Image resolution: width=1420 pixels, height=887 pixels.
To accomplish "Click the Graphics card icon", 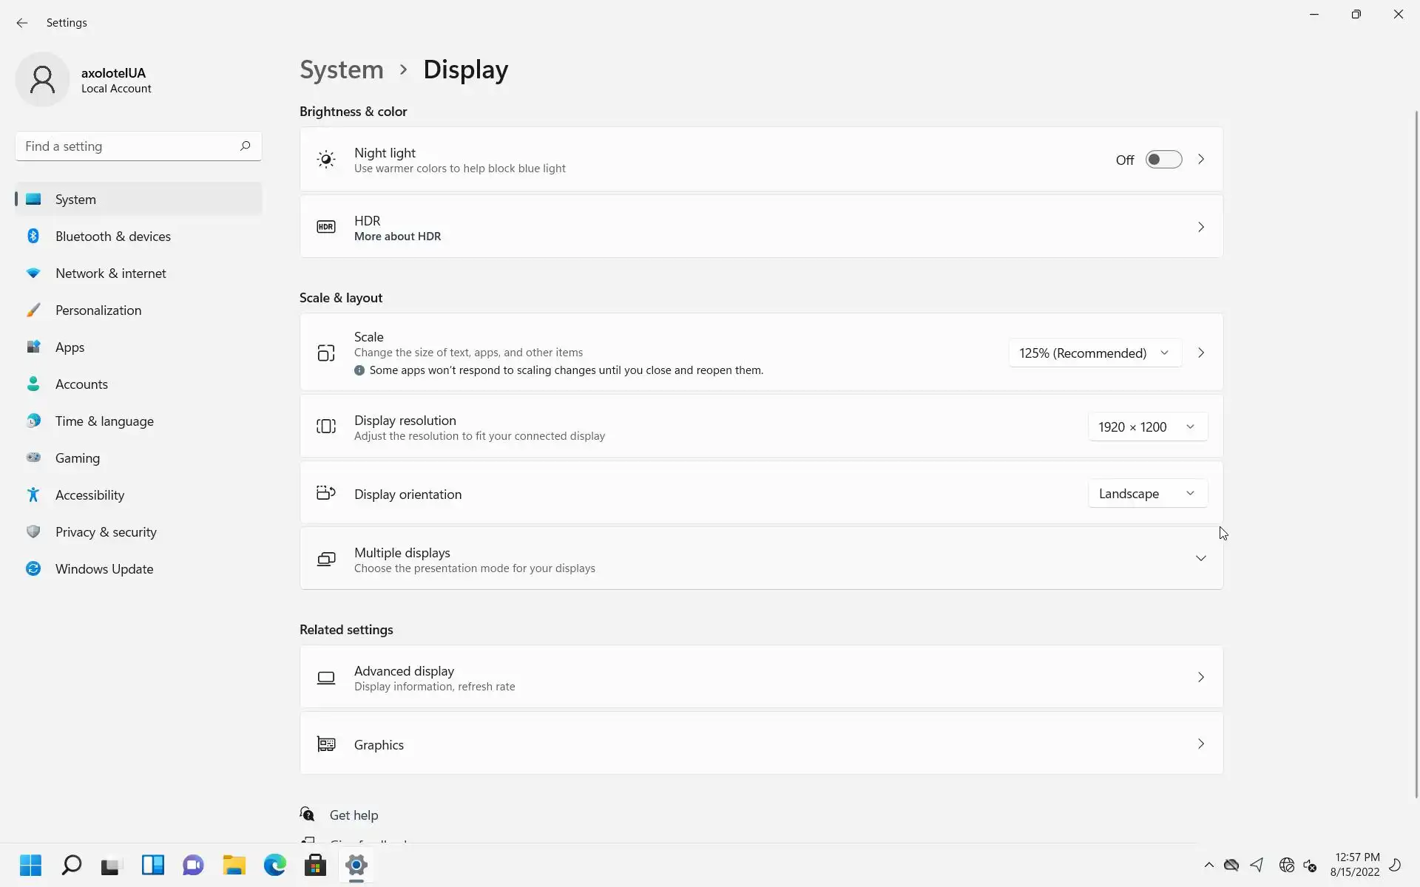I will pos(326,744).
